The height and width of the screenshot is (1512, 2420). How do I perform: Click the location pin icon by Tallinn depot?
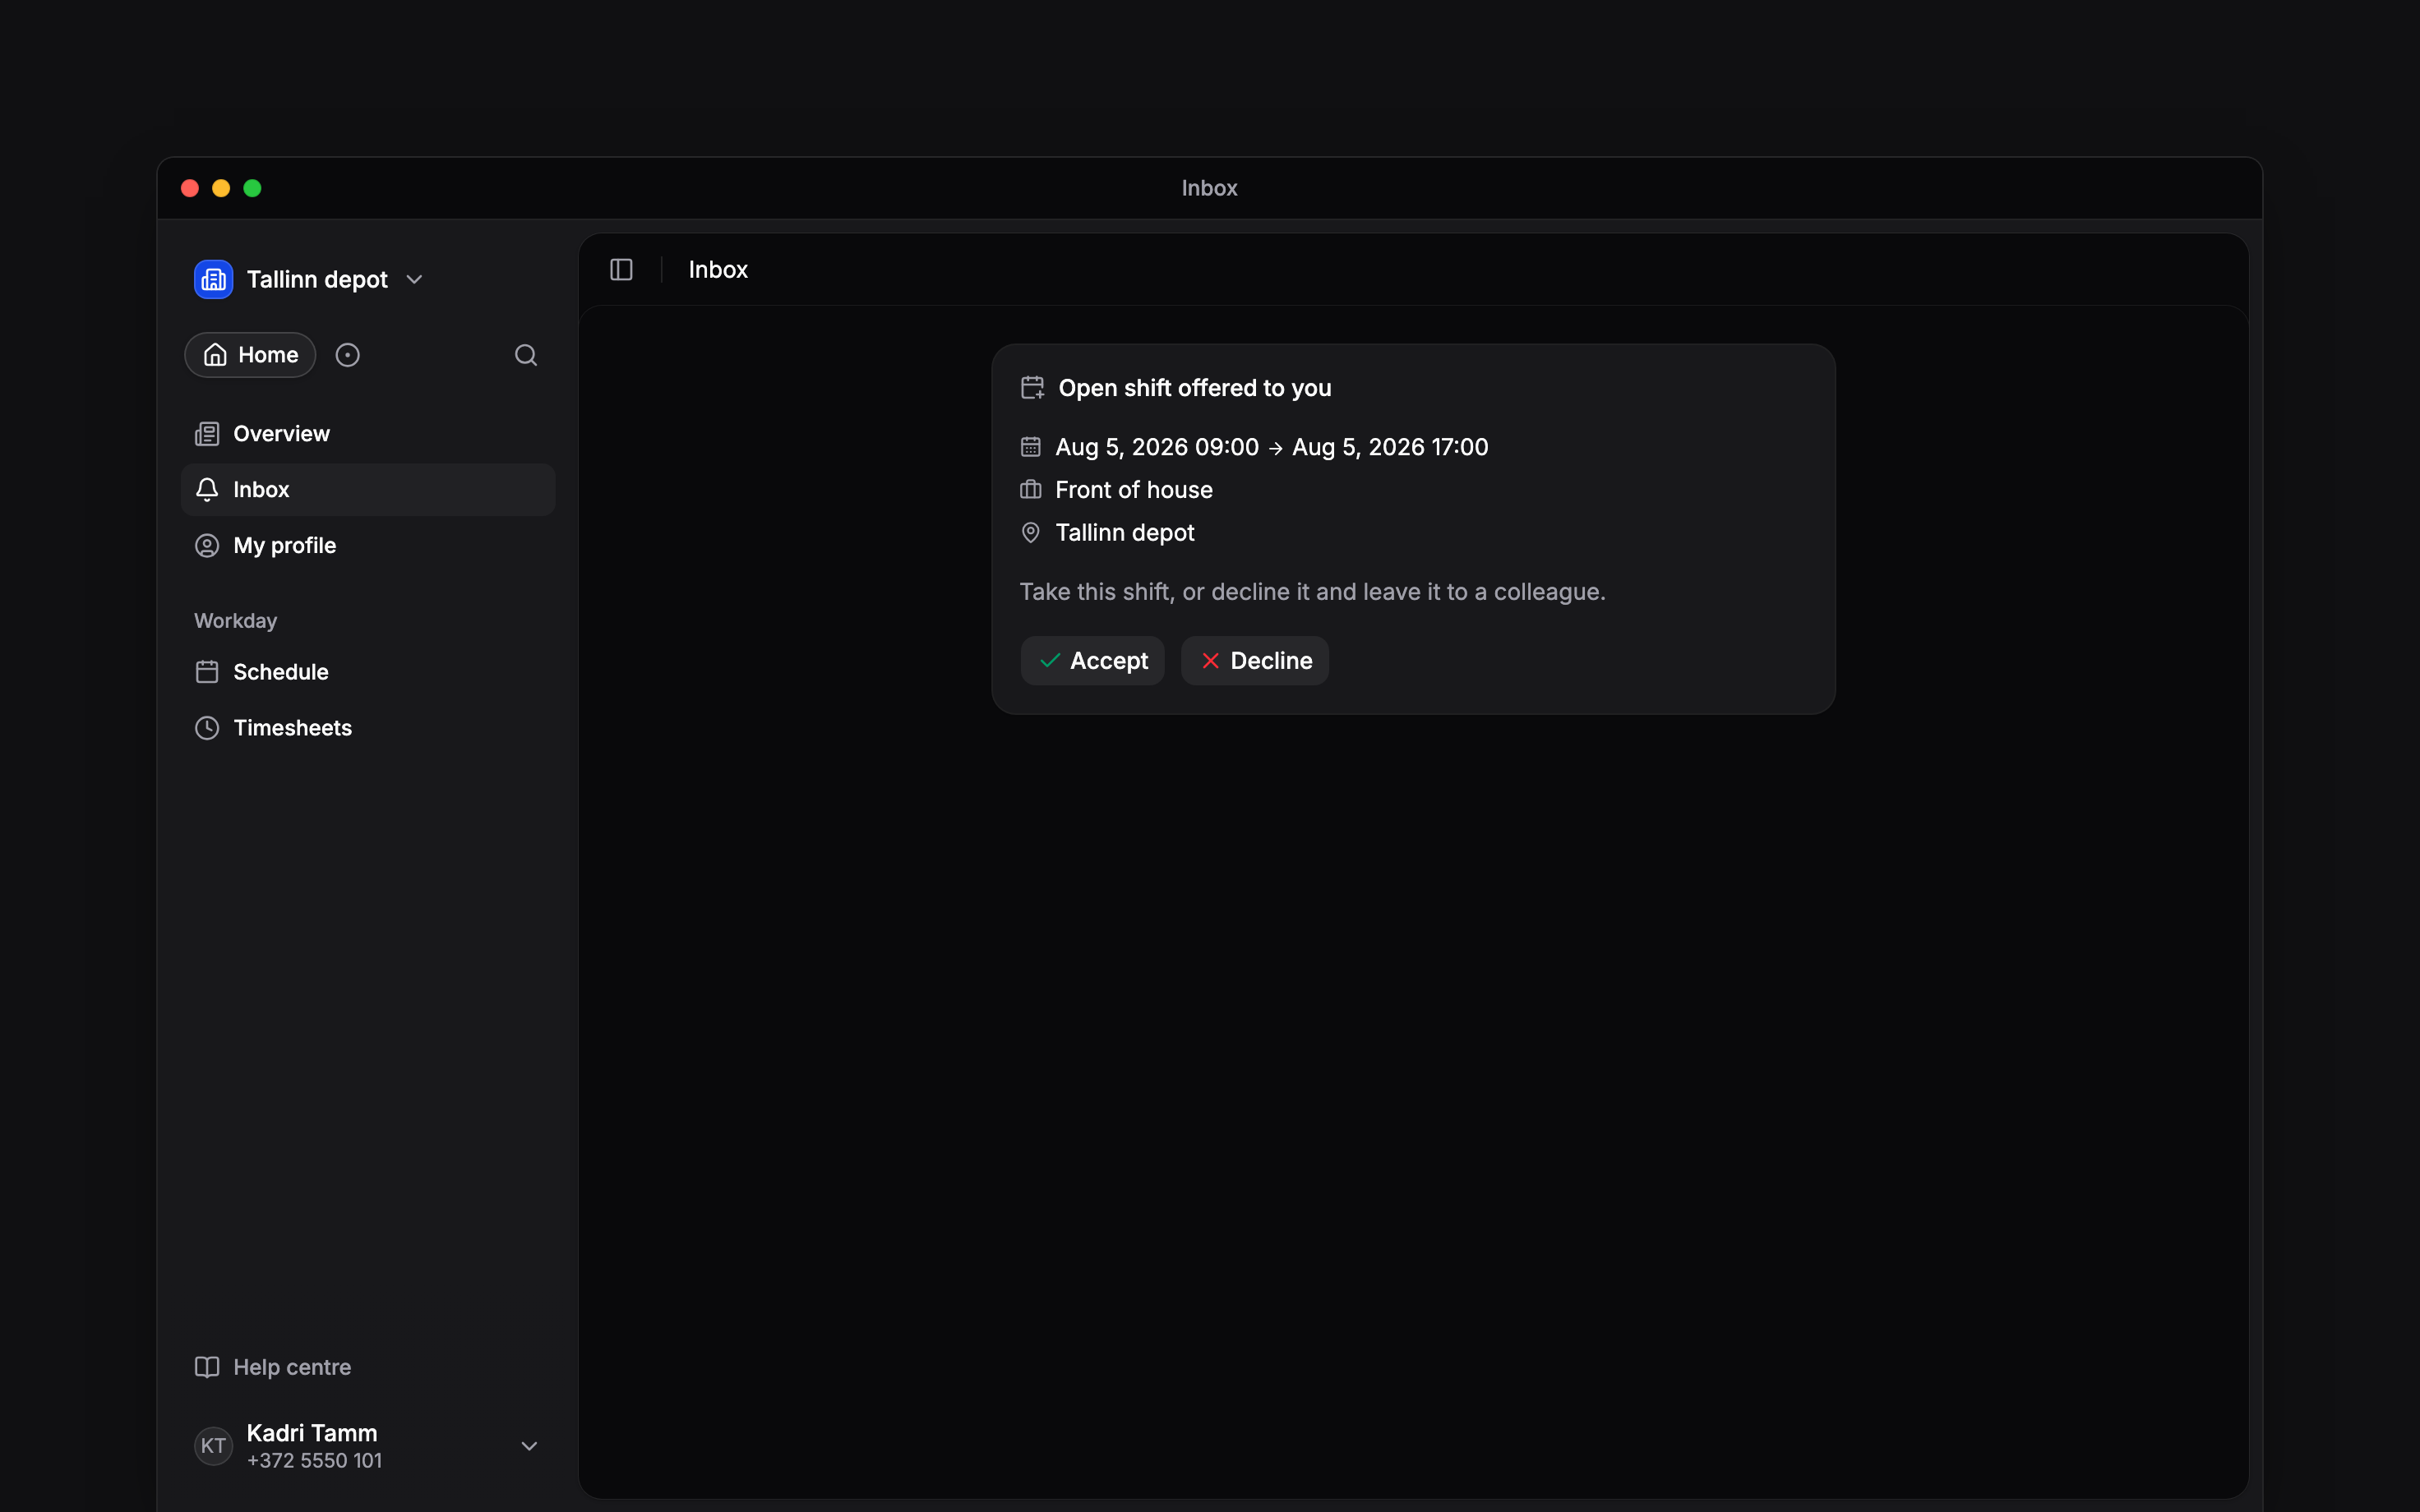tap(1030, 533)
